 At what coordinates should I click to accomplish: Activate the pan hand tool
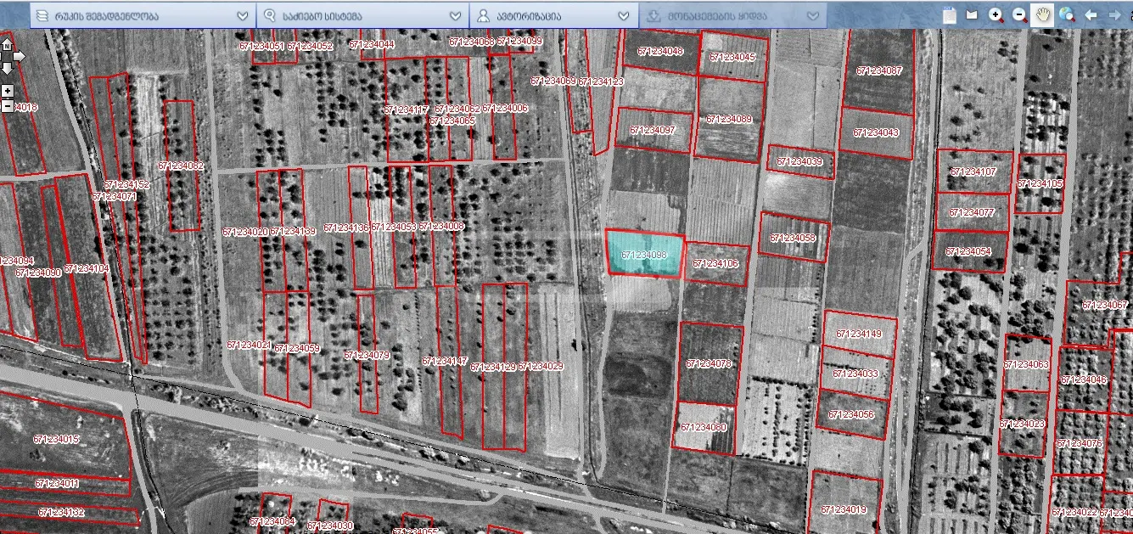coord(1042,14)
